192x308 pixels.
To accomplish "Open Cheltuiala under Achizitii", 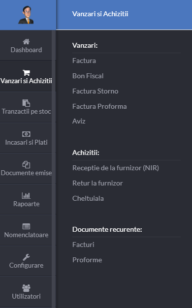I will 88,198.
